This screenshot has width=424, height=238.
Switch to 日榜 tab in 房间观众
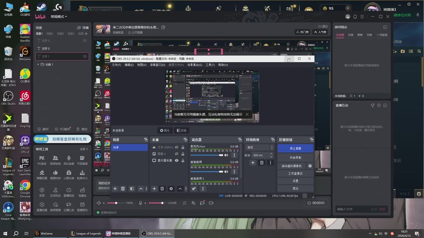pyautogui.click(x=350, y=35)
